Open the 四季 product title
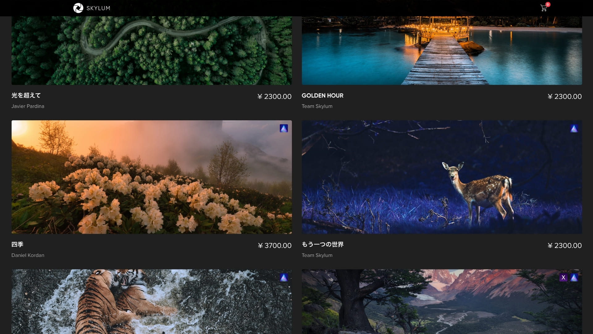The width and height of the screenshot is (593, 334). [17, 244]
